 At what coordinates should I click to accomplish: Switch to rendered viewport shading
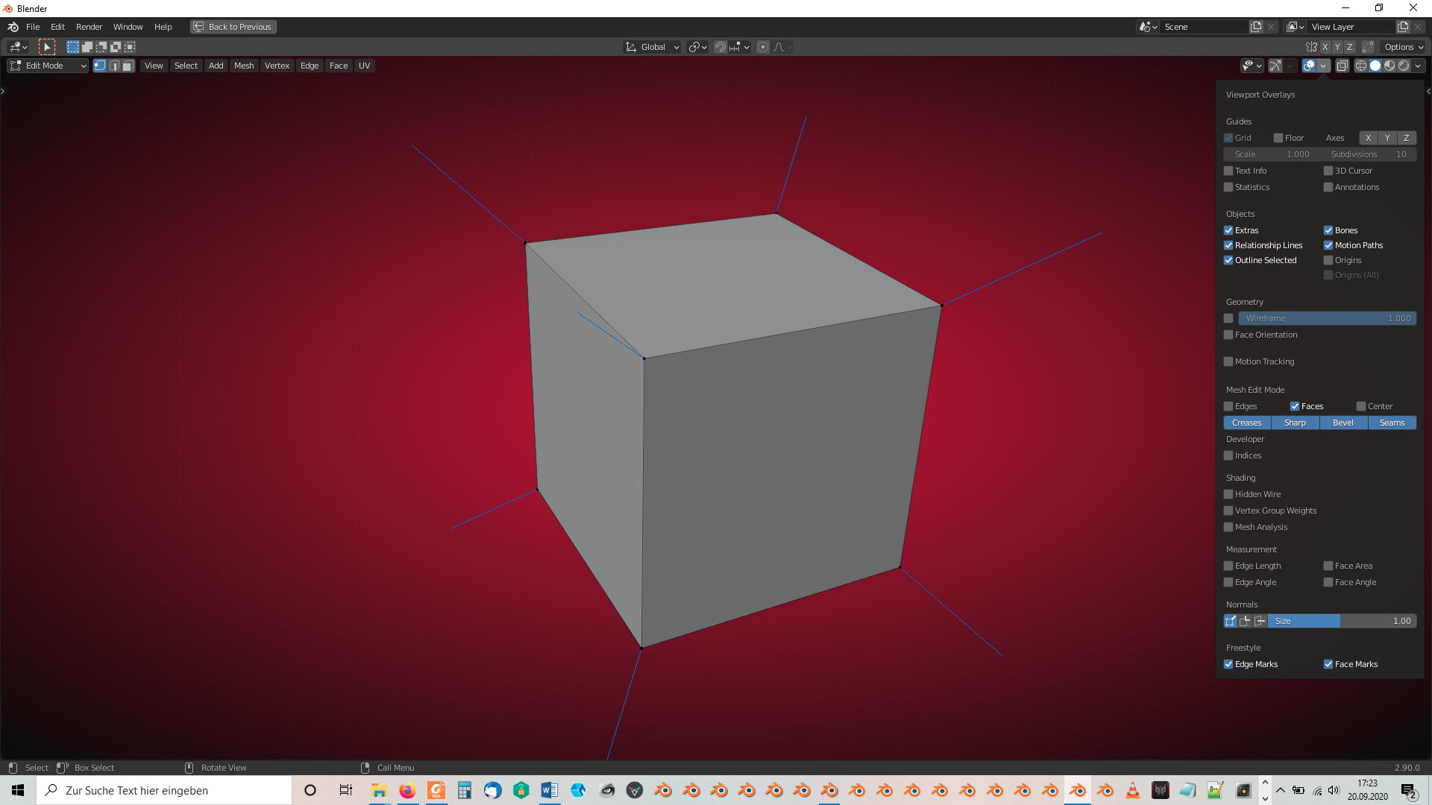pyautogui.click(x=1404, y=66)
